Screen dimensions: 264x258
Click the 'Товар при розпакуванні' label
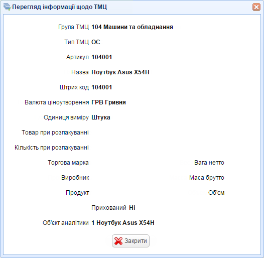point(55,133)
